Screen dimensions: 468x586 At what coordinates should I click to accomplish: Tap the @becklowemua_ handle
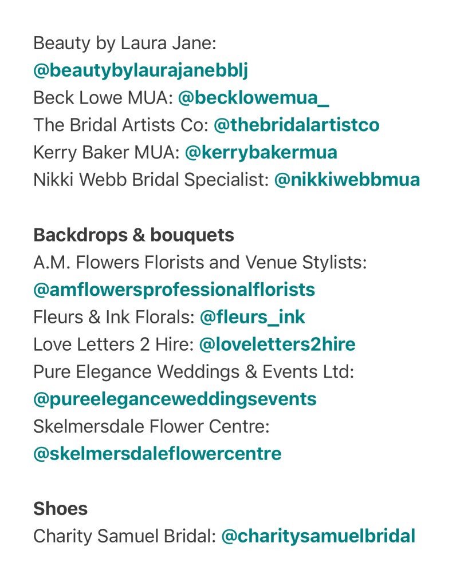pos(253,98)
